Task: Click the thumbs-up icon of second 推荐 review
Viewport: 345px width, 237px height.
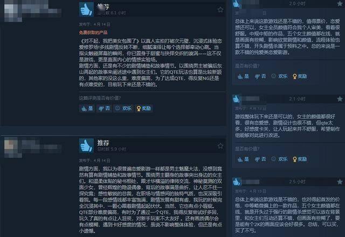Action: (x=86, y=146)
